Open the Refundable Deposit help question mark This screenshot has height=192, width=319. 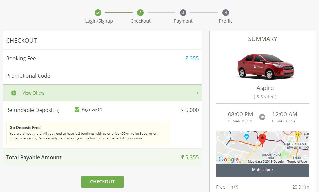pyautogui.click(x=57, y=111)
